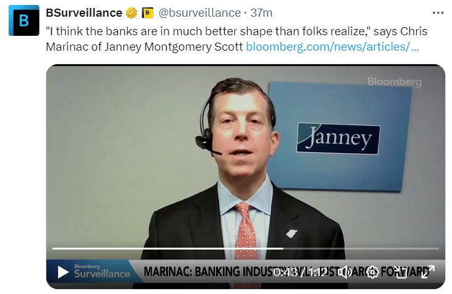Click the gold verified checkmark badge
This screenshot has width=452, height=294.
point(132,13)
